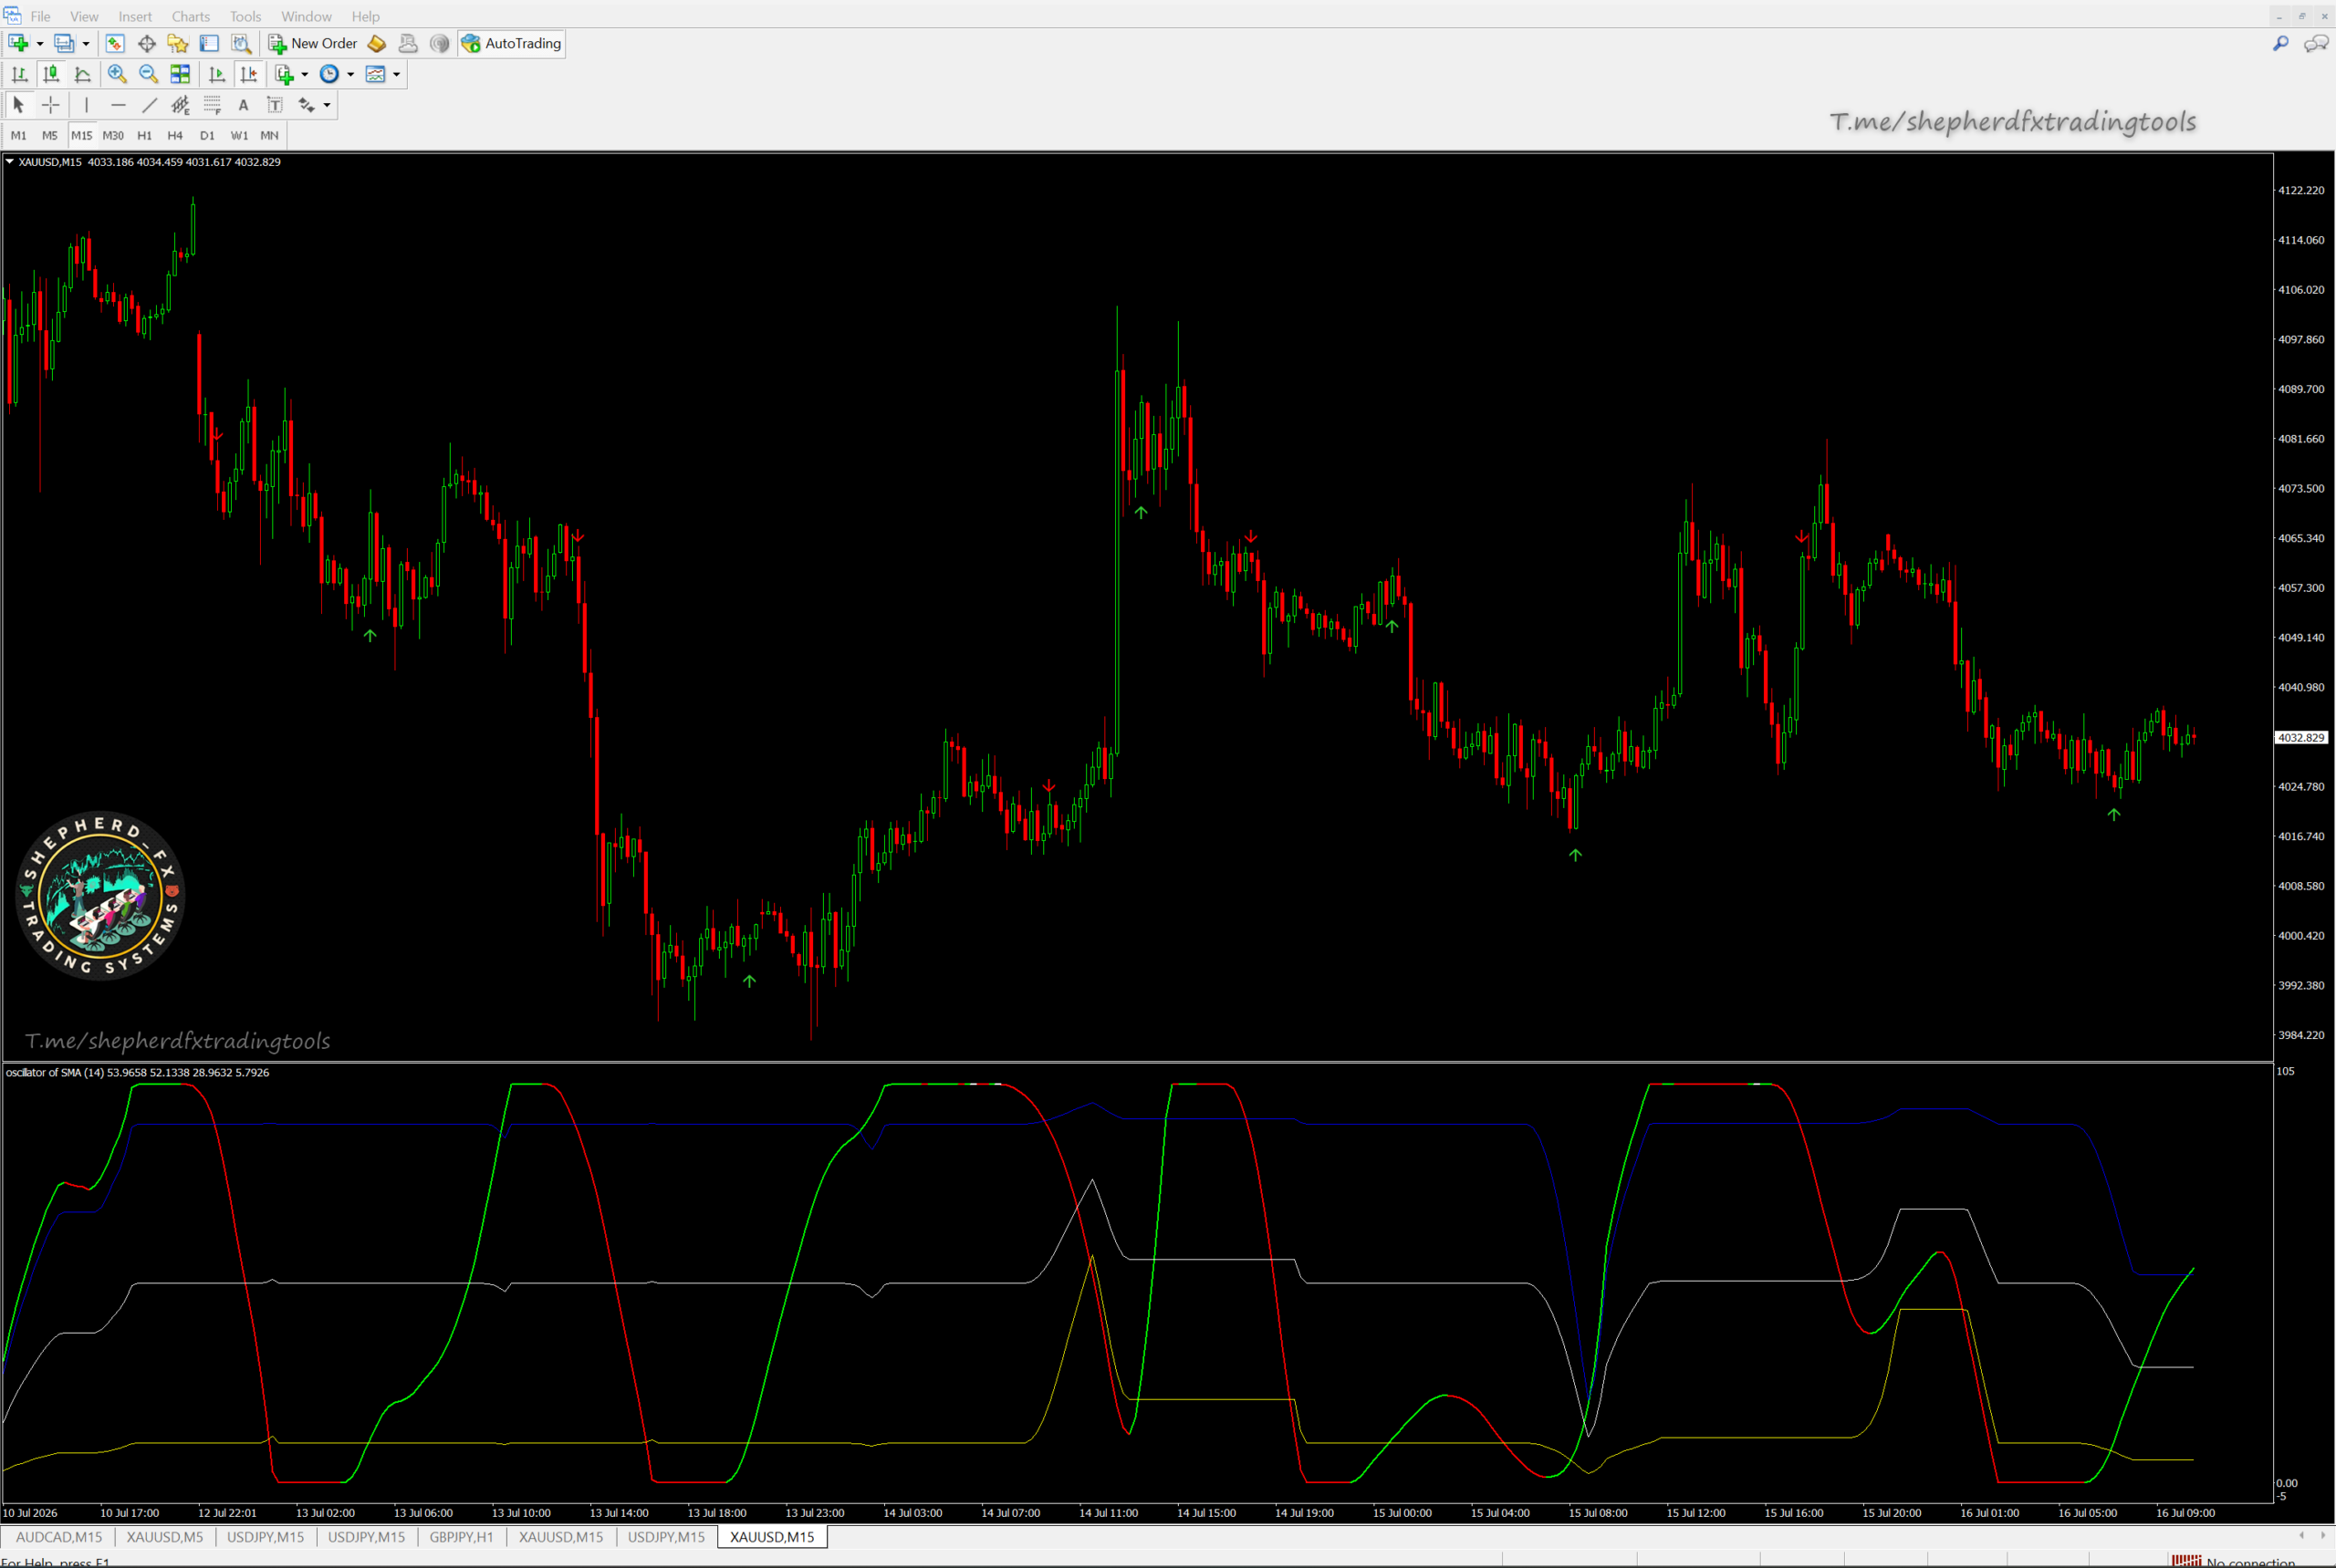Toggle the AutoTrading button
Screen dimensions: 2336x1568
[x=512, y=43]
